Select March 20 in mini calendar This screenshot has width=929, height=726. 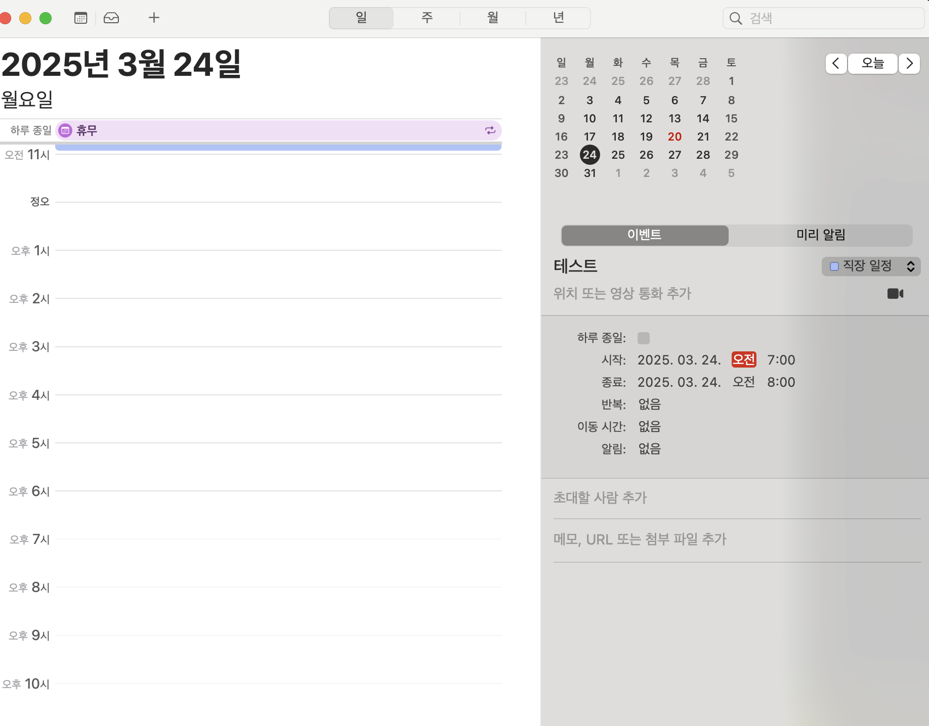[x=674, y=137]
